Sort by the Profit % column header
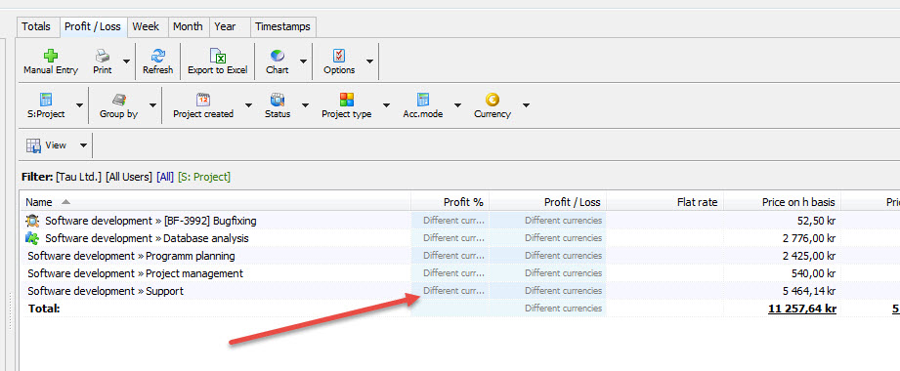This screenshot has width=900, height=371. click(450, 202)
